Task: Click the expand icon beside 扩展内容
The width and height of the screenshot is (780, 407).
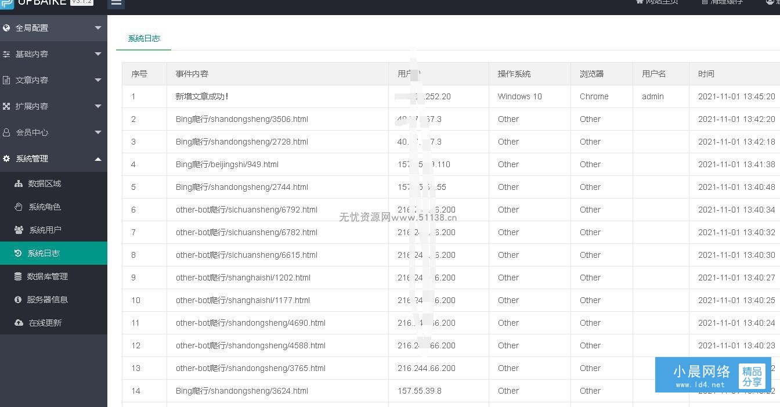Action: pos(6,106)
